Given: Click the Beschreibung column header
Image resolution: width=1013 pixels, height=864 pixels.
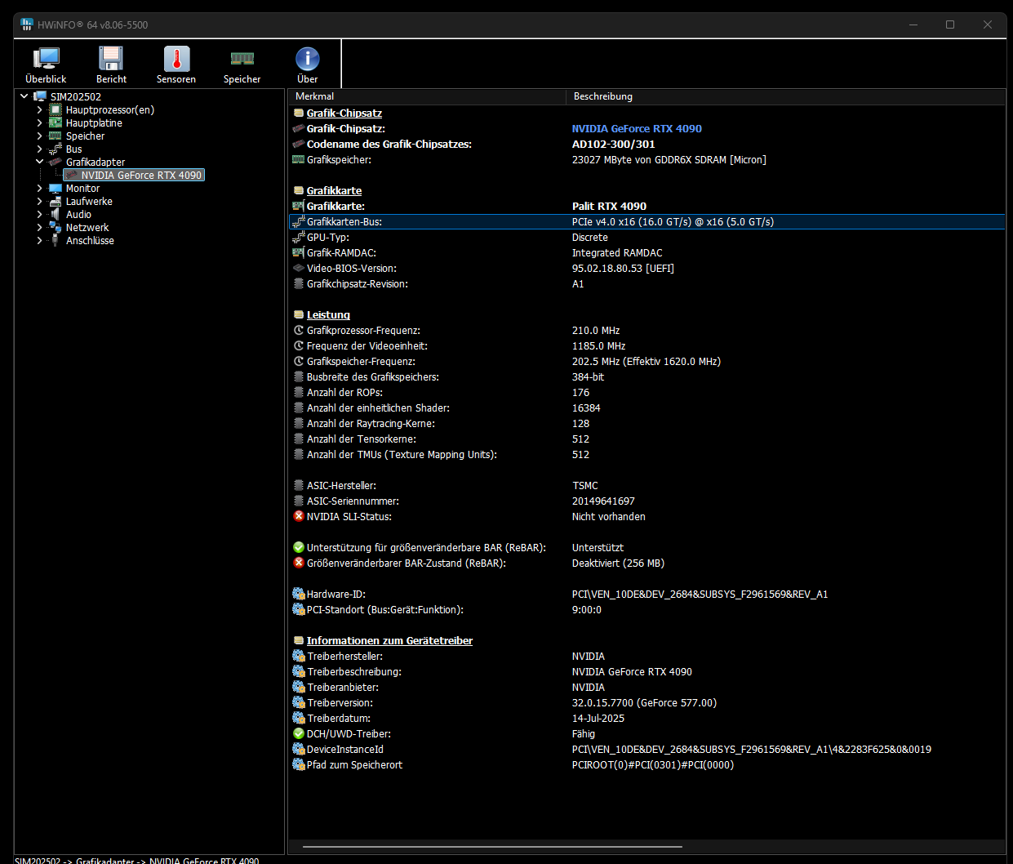Looking at the screenshot, I should pos(785,96).
